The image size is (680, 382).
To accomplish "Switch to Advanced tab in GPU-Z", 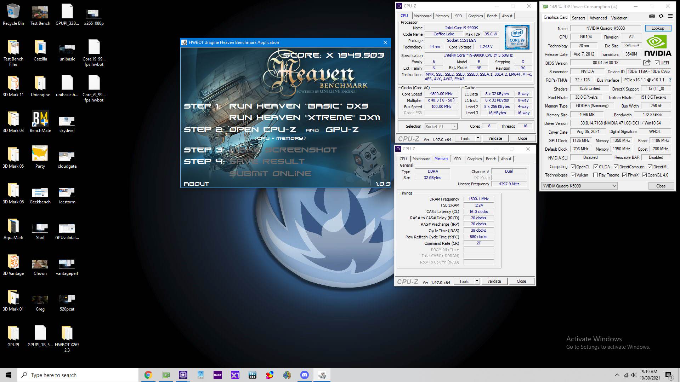I will click(598, 18).
